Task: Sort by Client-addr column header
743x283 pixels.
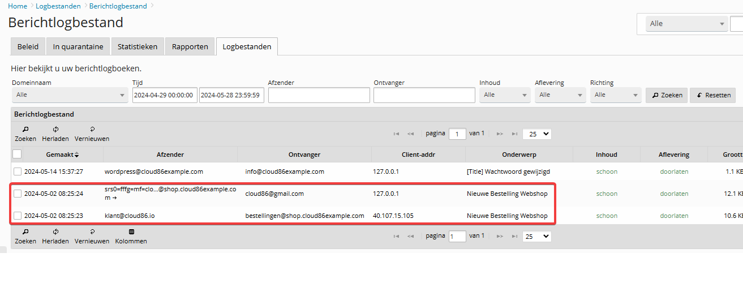Action: point(418,155)
